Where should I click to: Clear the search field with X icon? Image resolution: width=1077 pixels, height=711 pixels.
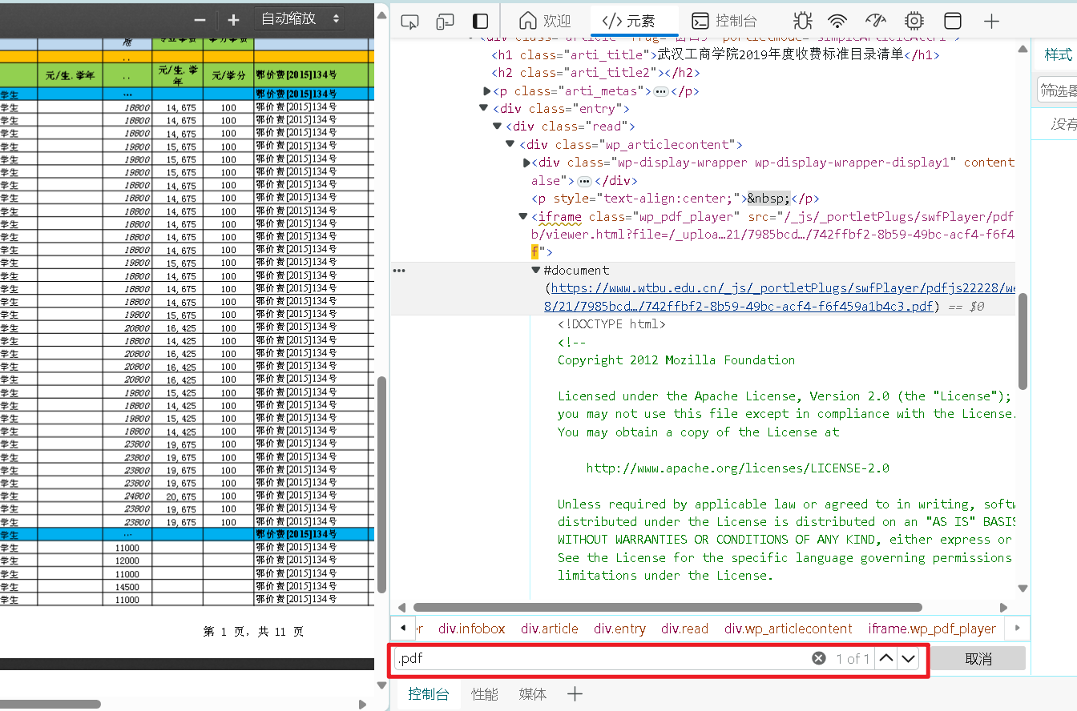click(x=818, y=658)
